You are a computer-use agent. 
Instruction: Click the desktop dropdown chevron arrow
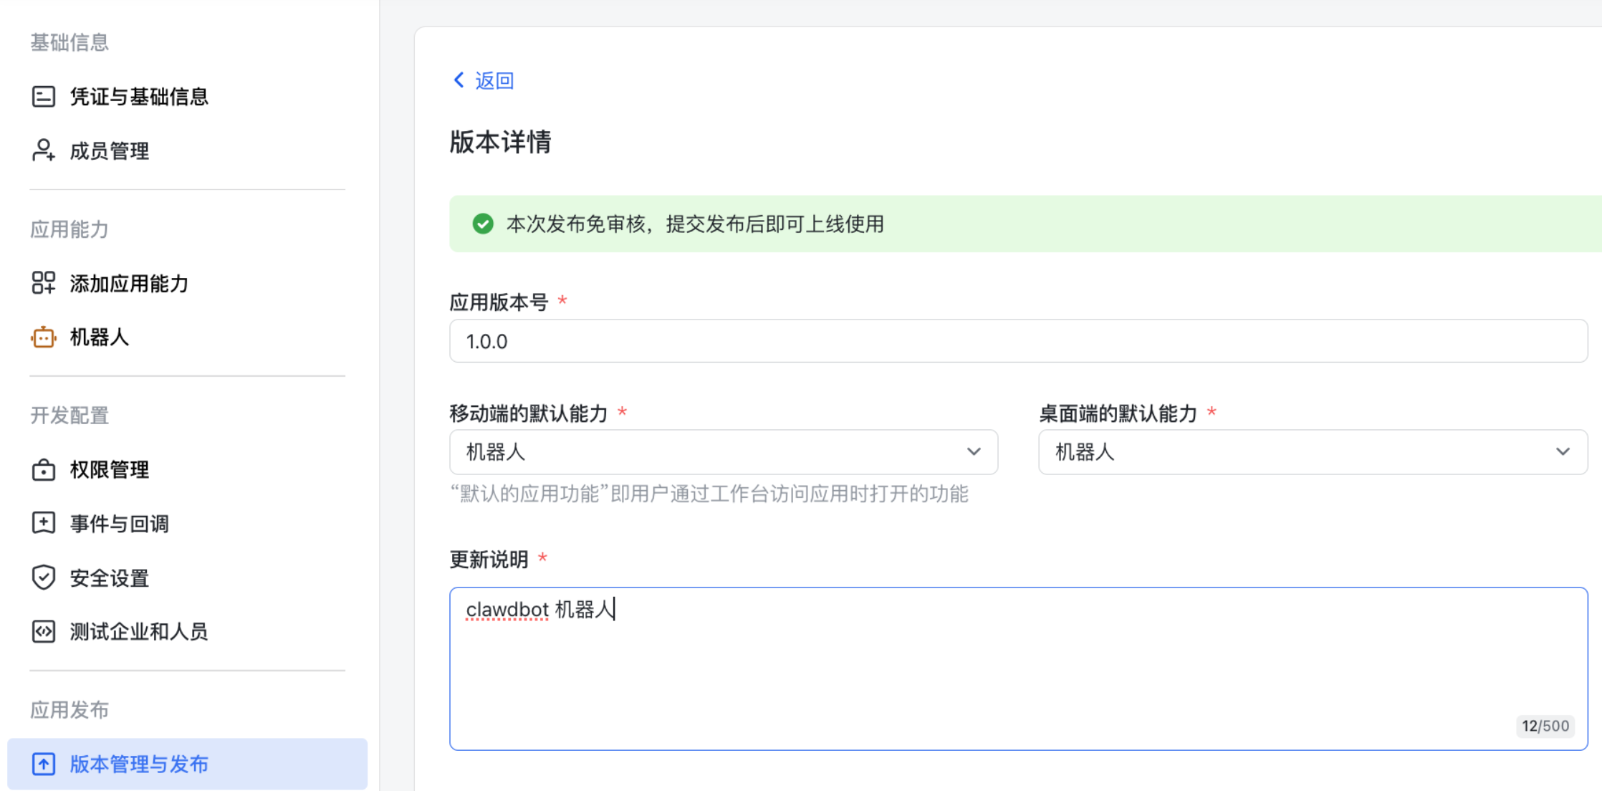point(1563,452)
